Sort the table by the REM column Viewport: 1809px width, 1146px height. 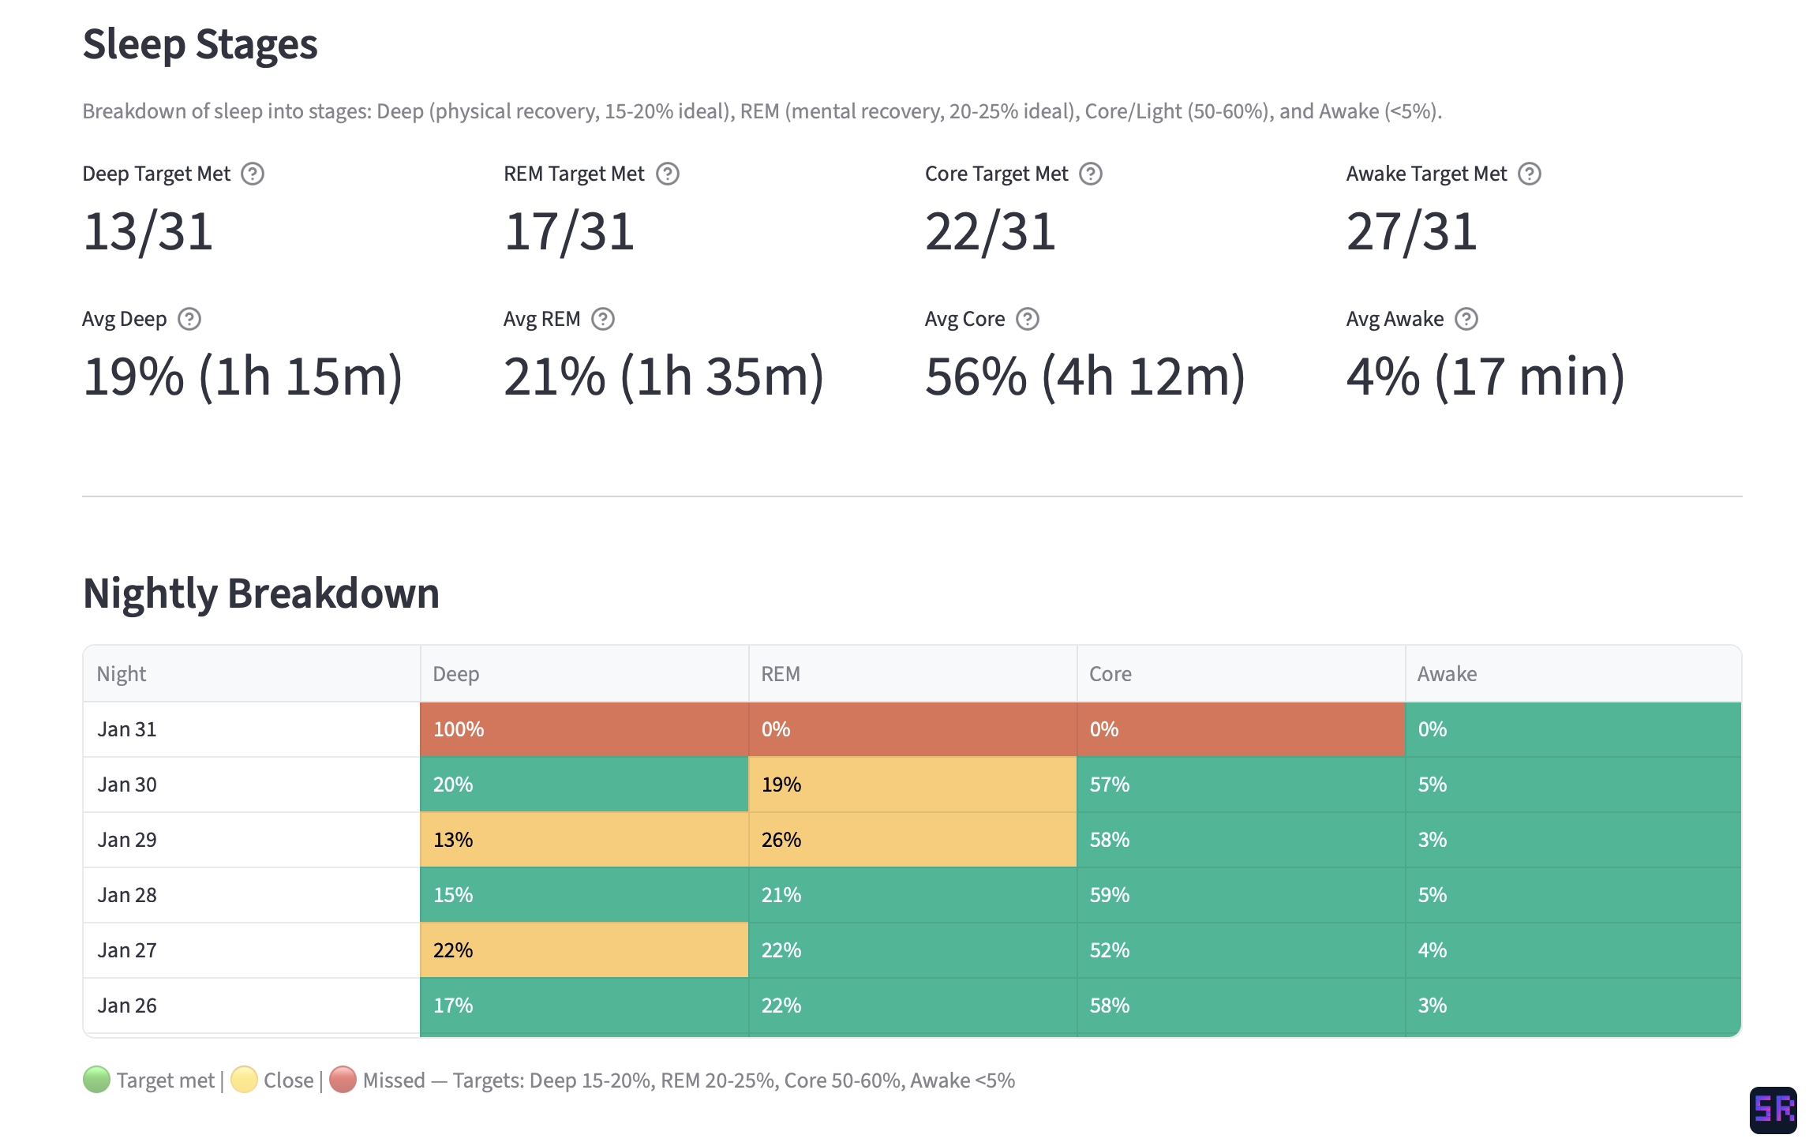(780, 674)
